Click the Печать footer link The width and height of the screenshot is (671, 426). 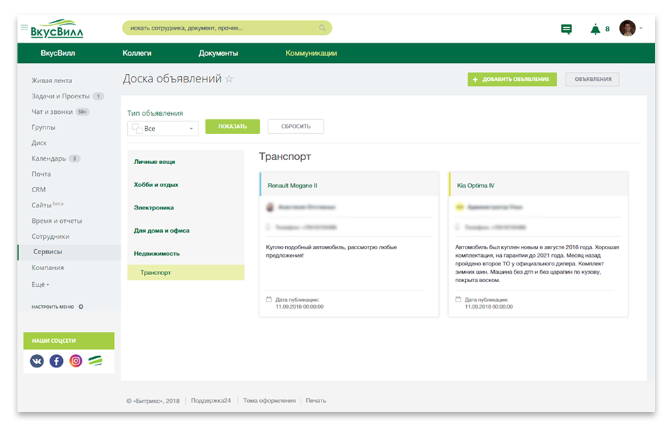point(316,401)
